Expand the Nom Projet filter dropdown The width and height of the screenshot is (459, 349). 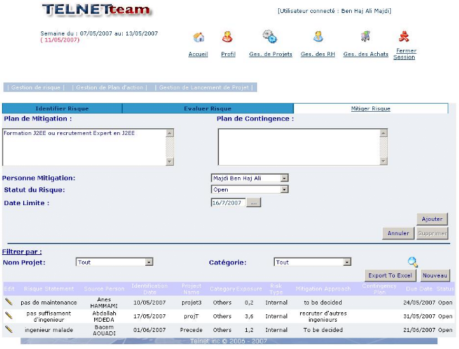pyautogui.click(x=149, y=262)
